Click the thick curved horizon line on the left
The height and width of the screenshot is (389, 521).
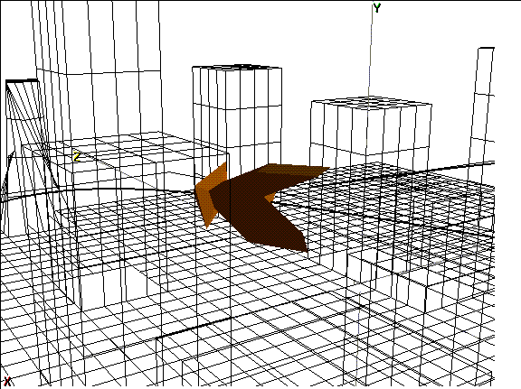(97, 191)
